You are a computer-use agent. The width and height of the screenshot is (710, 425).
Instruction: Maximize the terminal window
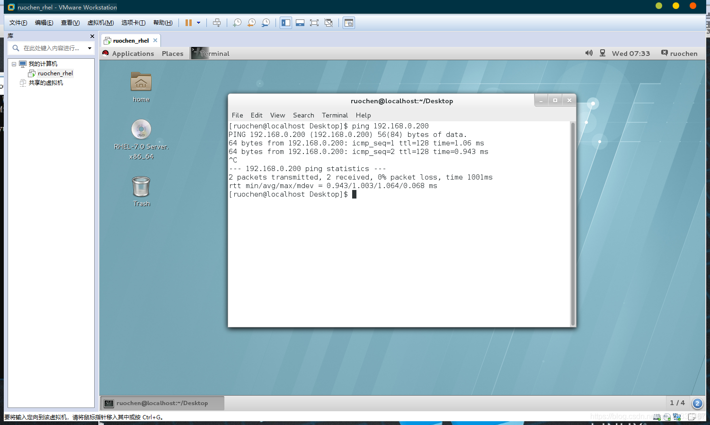pos(555,100)
